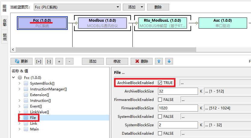Click the minus (-) toolbar button
This screenshot has width=251, height=138.
(69, 61)
